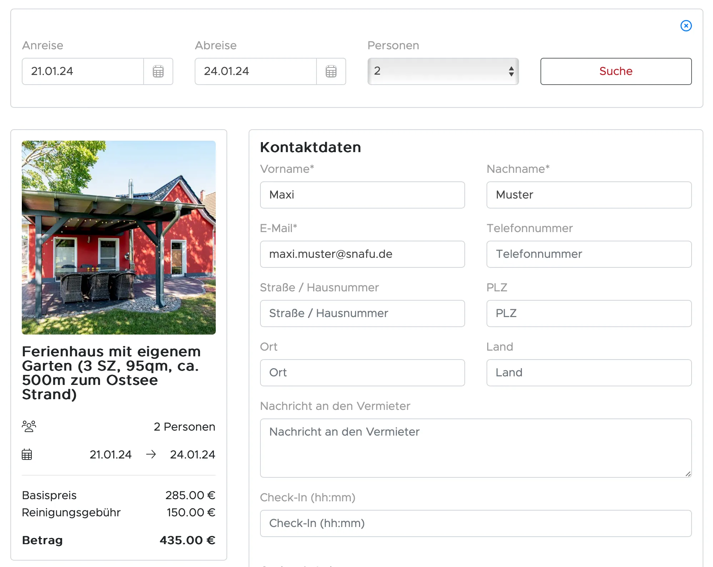Close the search panel with X icon
This screenshot has height=567, width=713.
[686, 26]
